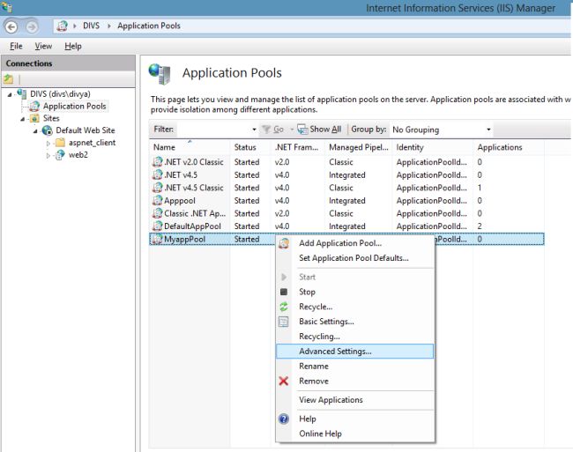Click the green Recycle arrows icon
Image resolution: width=573 pixels, height=452 pixels.
[284, 307]
